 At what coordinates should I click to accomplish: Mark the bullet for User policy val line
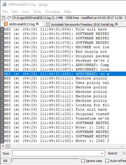[x=2, y=83]
